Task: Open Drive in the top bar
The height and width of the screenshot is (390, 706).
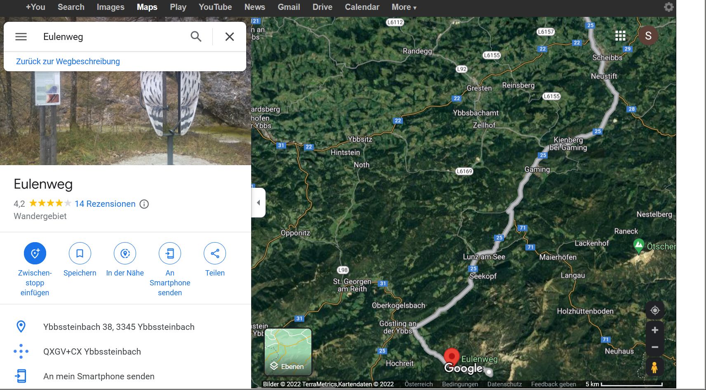Action: (322, 7)
